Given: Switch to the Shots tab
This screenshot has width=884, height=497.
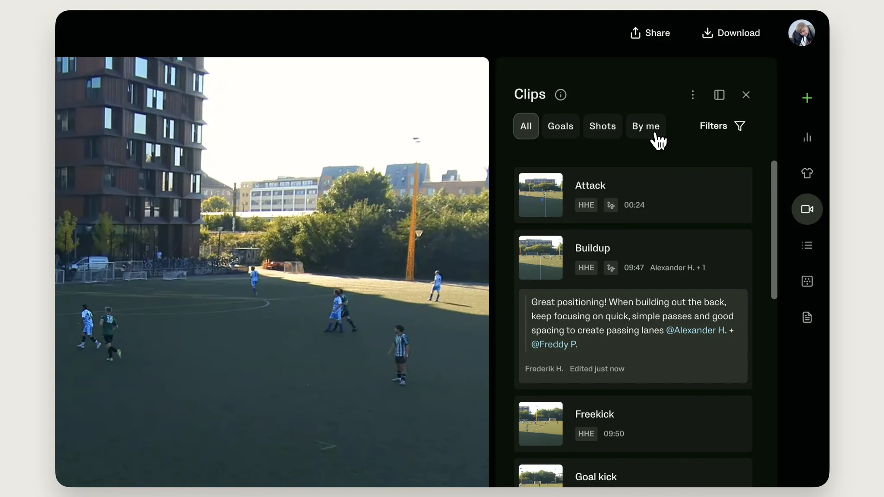Looking at the screenshot, I should coord(602,126).
